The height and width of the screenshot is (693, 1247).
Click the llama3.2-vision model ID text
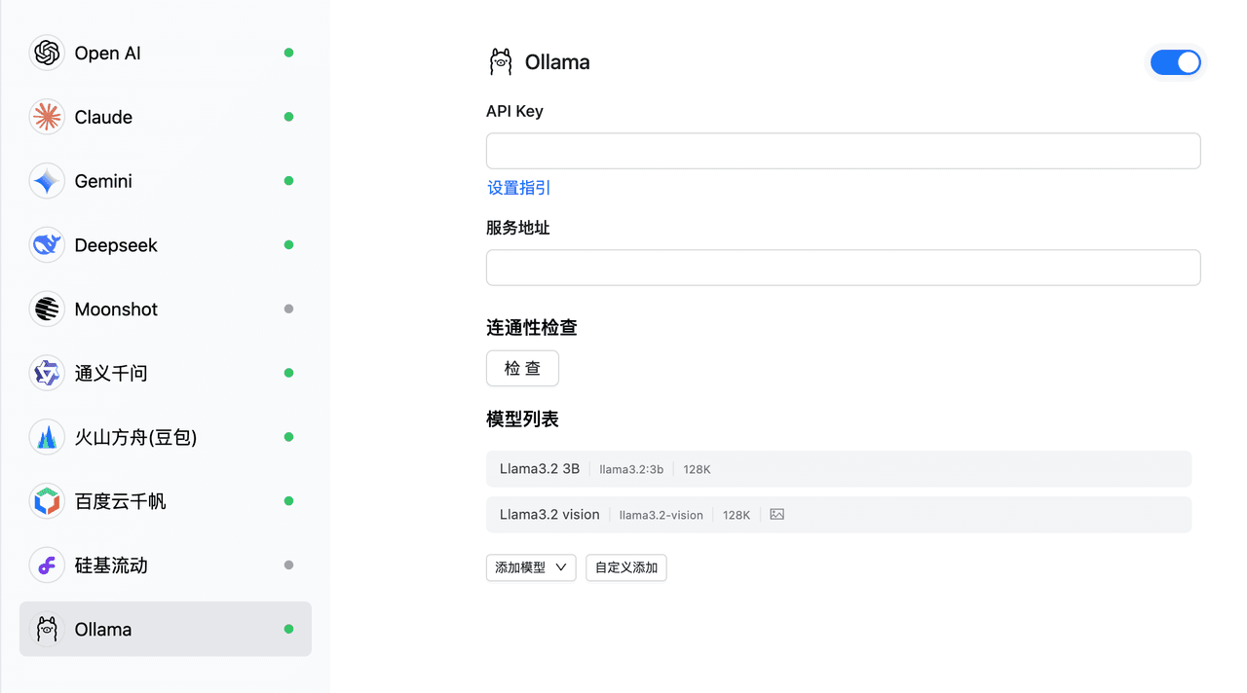coord(661,515)
